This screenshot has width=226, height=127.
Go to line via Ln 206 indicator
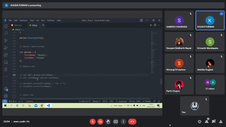85,101
